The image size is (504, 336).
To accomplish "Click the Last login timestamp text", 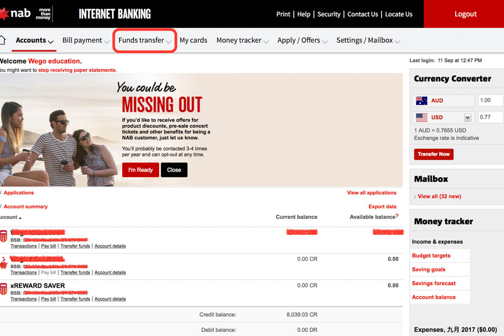I will pos(460,60).
